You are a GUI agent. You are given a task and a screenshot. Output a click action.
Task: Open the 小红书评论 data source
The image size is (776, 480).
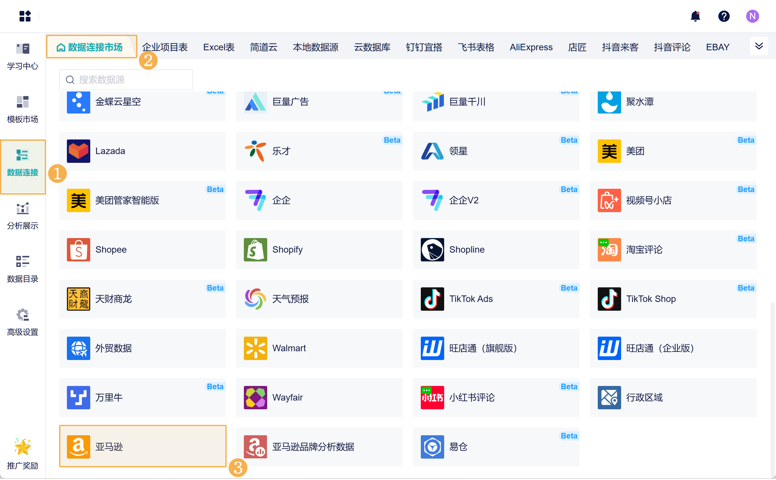point(496,398)
